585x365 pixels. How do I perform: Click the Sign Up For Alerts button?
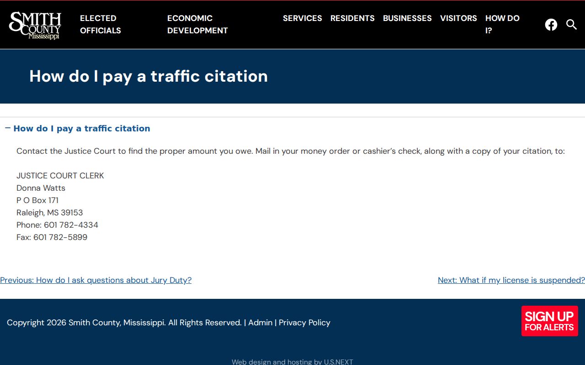[x=550, y=321]
